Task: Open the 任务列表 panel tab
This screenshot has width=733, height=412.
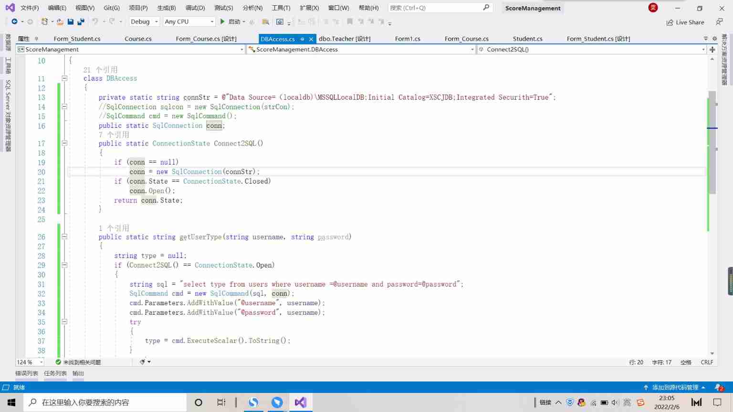Action: (55, 373)
